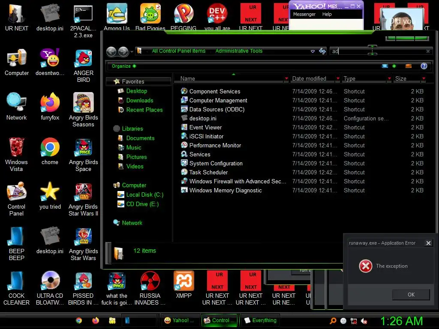Click OK in runaway.exe error dialog
The width and height of the screenshot is (439, 329).
pyautogui.click(x=411, y=295)
